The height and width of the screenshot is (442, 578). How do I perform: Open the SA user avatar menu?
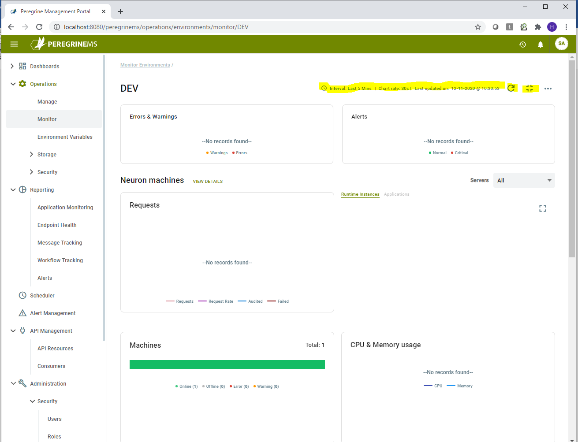(561, 44)
